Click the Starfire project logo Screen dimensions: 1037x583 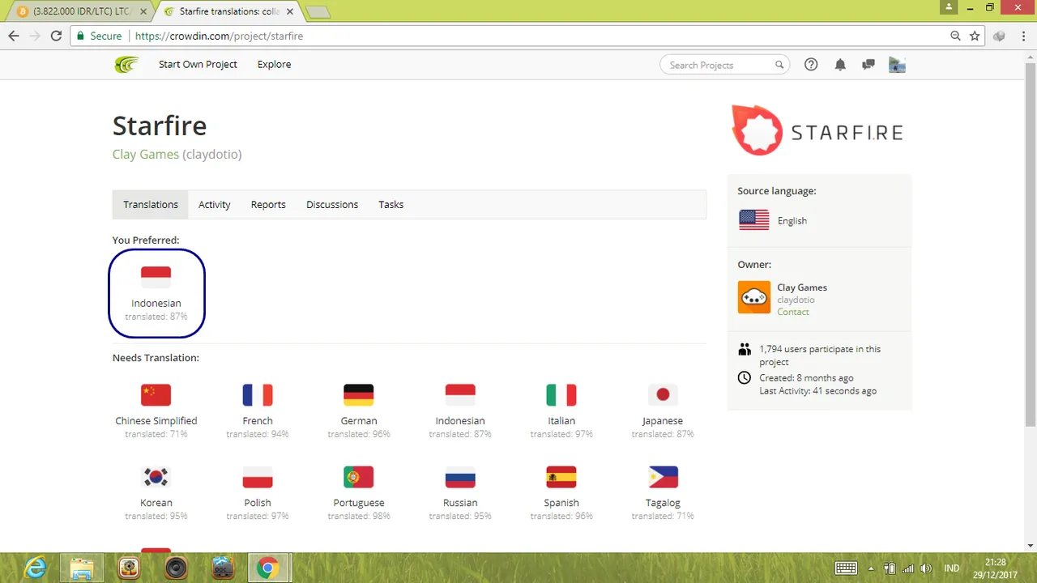[x=817, y=130]
